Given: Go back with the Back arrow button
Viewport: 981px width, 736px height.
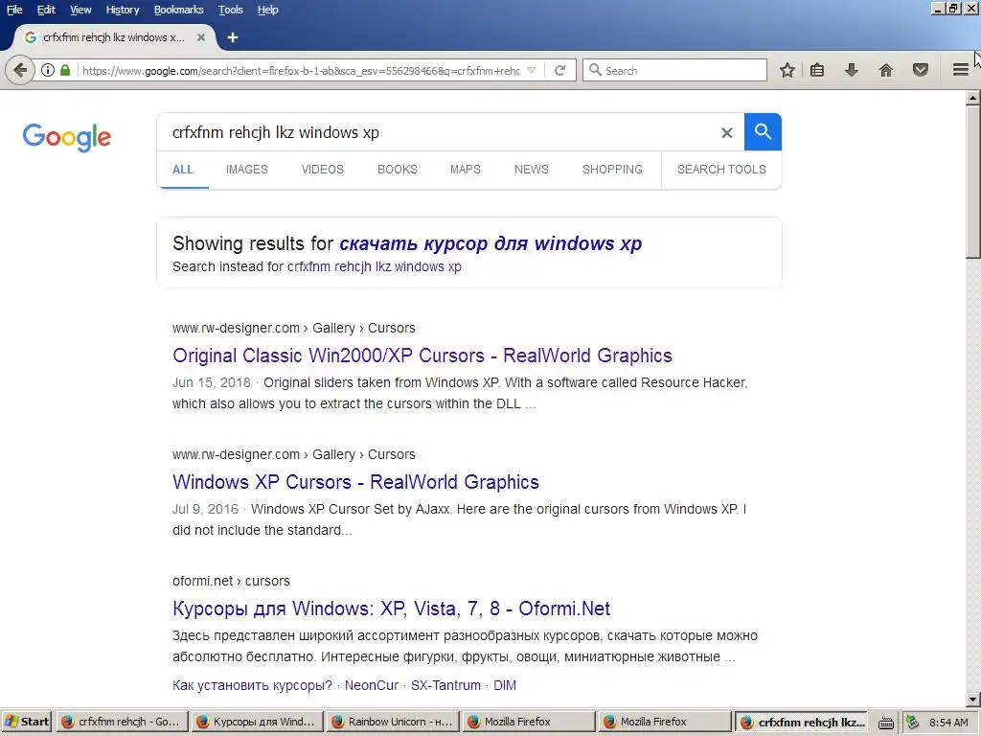Looking at the screenshot, I should (20, 70).
